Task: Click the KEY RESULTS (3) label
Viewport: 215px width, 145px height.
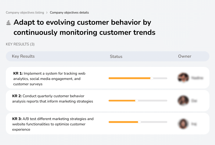Action: click(20, 44)
